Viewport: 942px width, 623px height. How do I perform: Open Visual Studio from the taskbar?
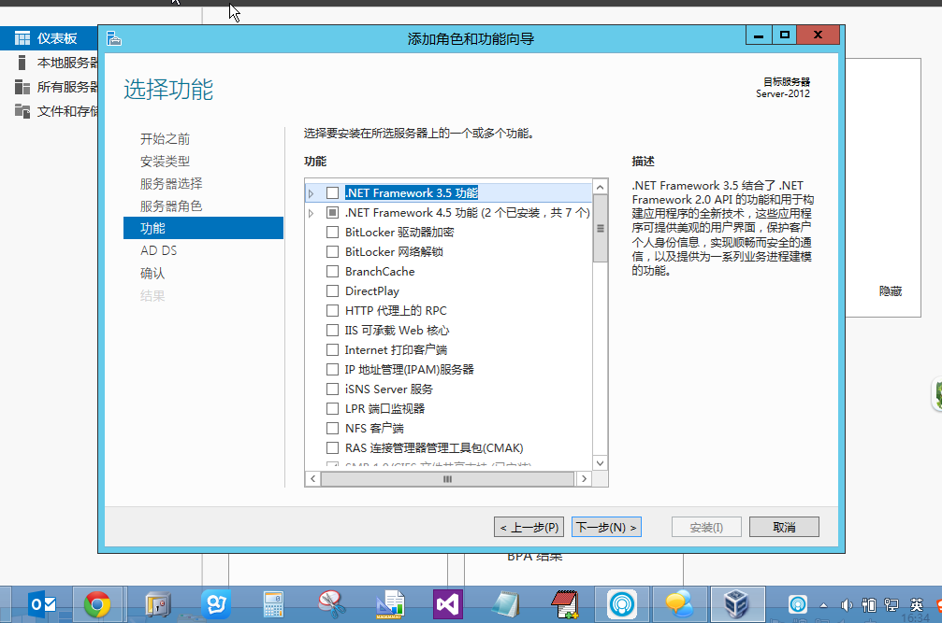point(447,604)
